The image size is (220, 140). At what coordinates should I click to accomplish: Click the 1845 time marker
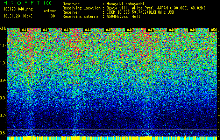(108, 30)
